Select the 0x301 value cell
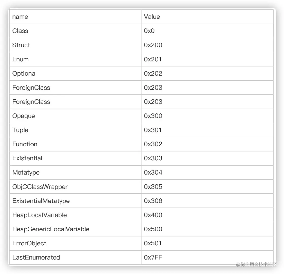284x274 pixels. pos(153,130)
